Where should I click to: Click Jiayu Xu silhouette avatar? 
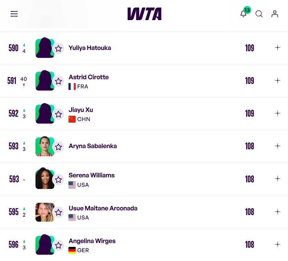coord(45,113)
